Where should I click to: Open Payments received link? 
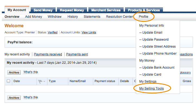tap(48, 54)
